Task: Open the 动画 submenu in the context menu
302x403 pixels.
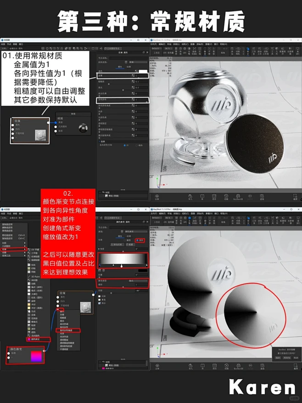Action: click(x=13, y=252)
